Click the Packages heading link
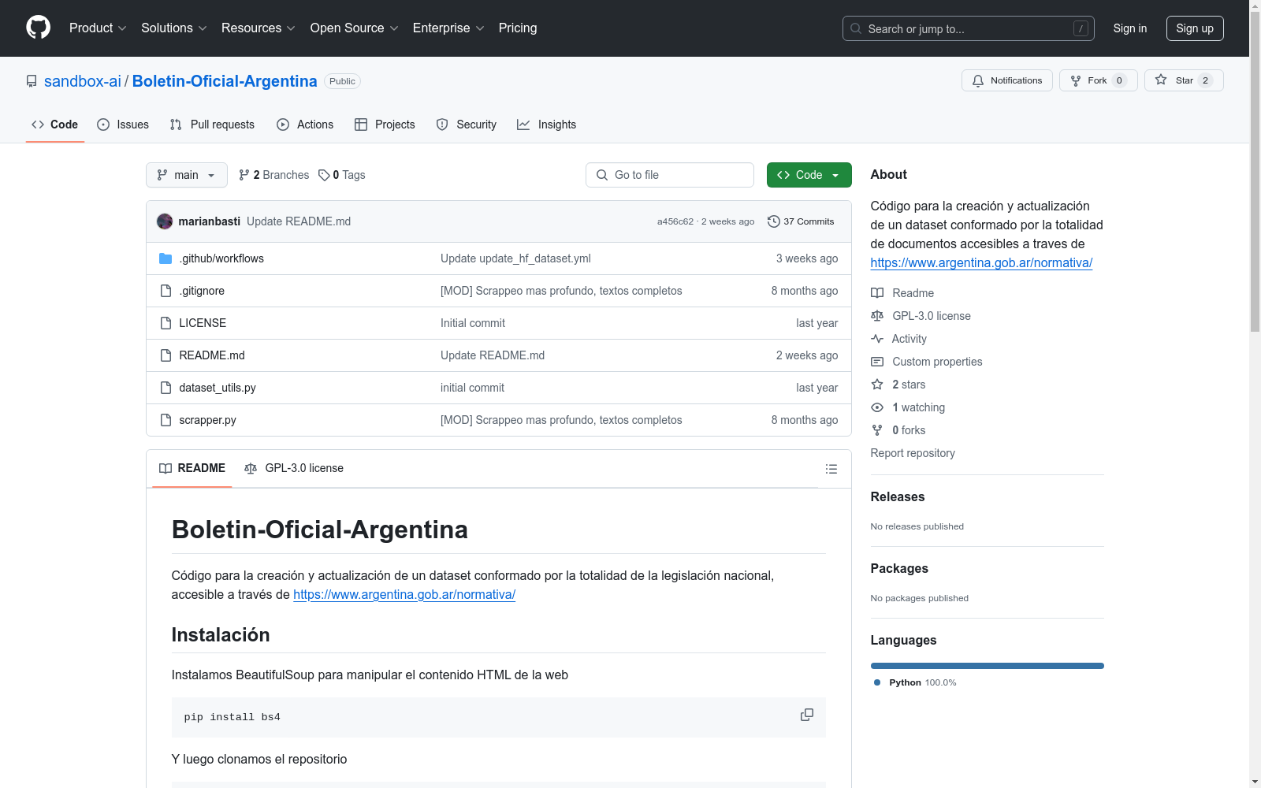 click(x=899, y=568)
